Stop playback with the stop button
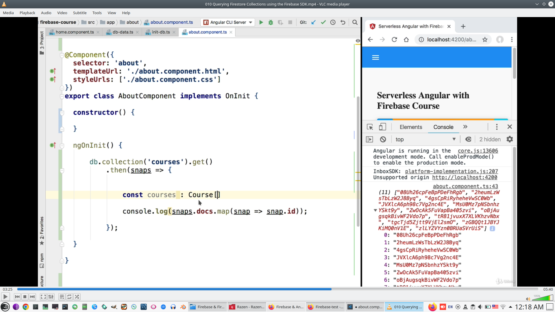The width and height of the screenshot is (555, 312). (25, 297)
